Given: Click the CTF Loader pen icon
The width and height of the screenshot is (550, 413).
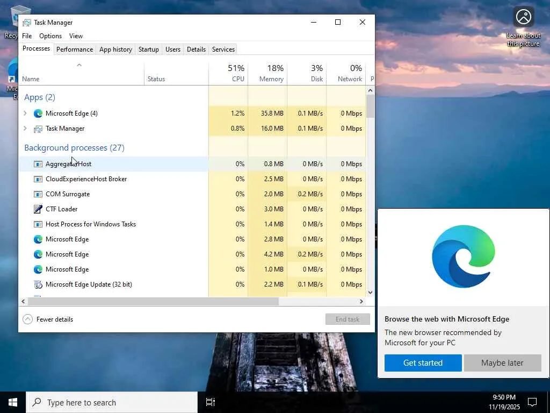Looking at the screenshot, I should 38,209.
